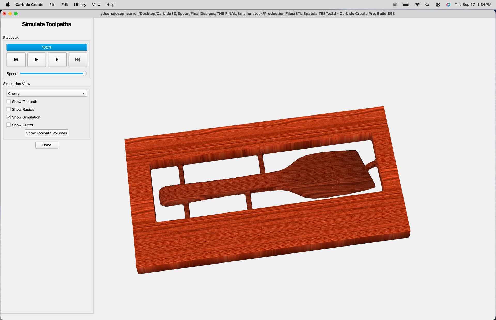Enable Show Toolpath checkbox
This screenshot has width=496, height=320.
coord(9,102)
